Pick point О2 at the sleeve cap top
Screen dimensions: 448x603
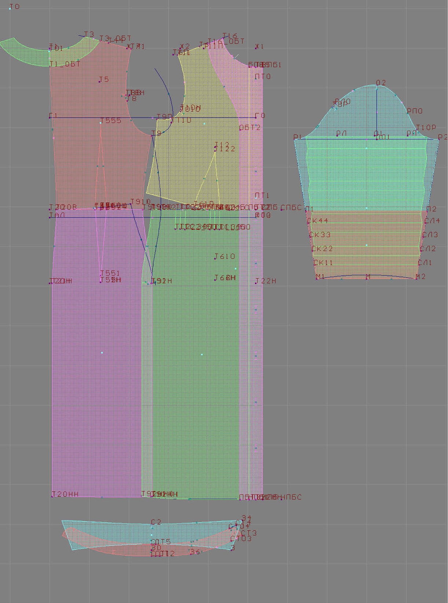click(x=377, y=86)
